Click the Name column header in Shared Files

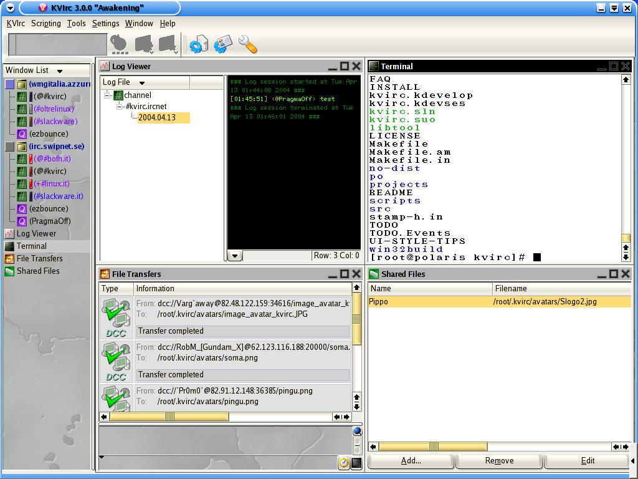[x=430, y=288]
